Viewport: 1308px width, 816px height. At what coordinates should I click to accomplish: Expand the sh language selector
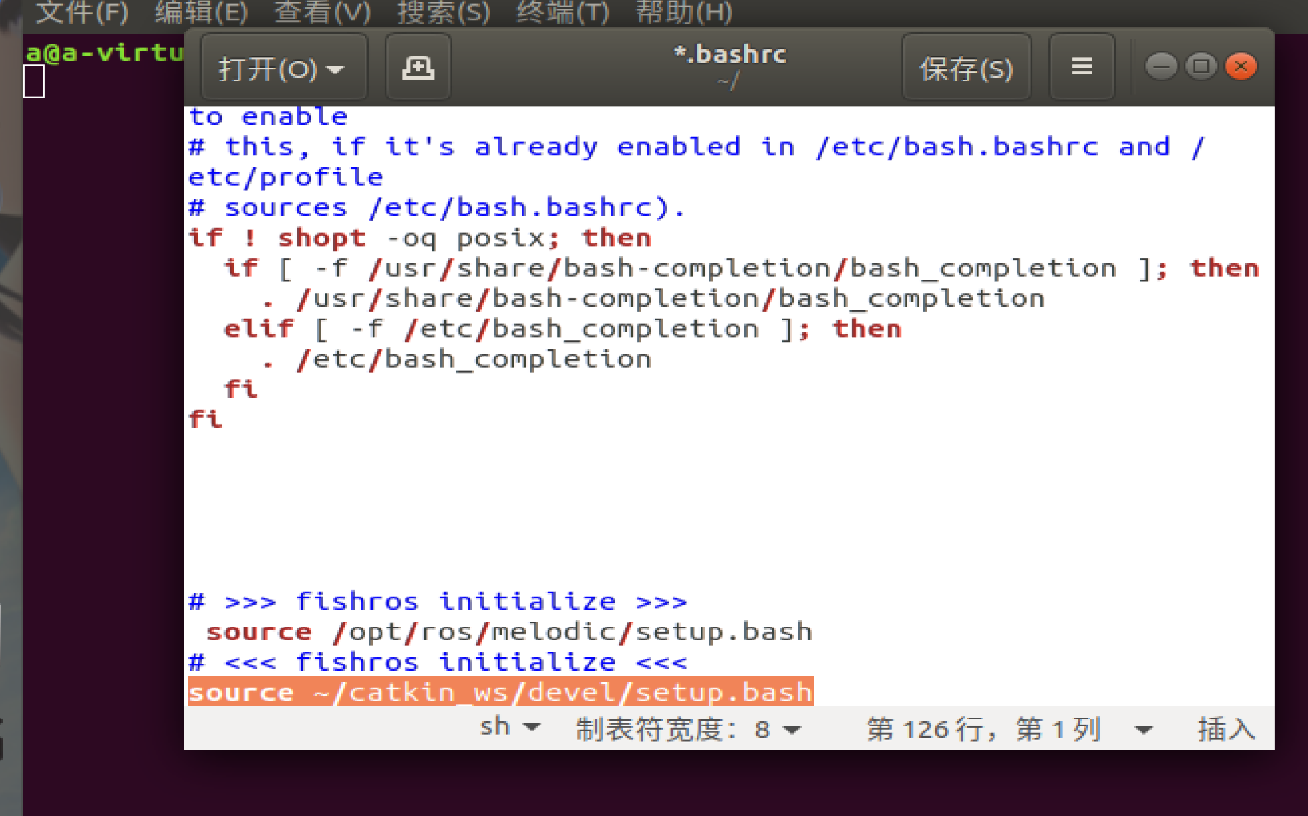point(509,727)
